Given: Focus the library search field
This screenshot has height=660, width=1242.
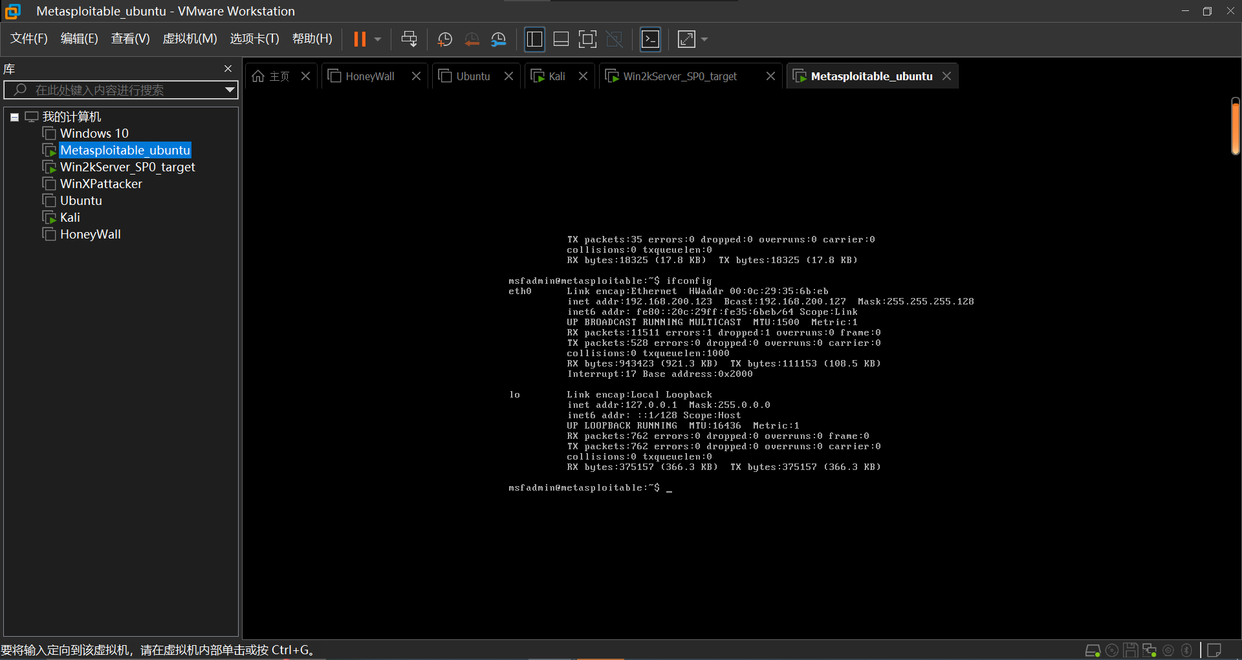Looking at the screenshot, I should pos(121,90).
